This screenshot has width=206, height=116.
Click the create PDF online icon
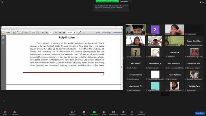point(14,32)
